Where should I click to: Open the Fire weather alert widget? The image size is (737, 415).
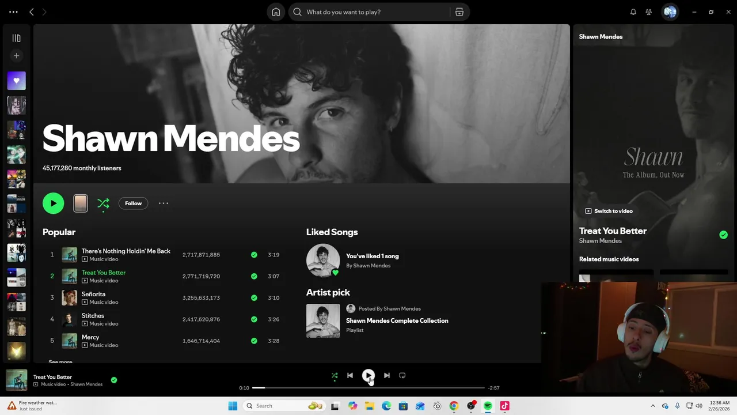(33, 406)
